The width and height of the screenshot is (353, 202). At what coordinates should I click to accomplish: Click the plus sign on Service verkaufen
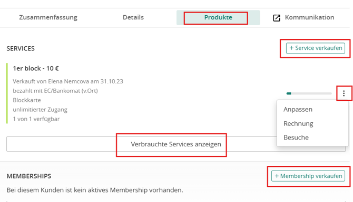tap(291, 48)
